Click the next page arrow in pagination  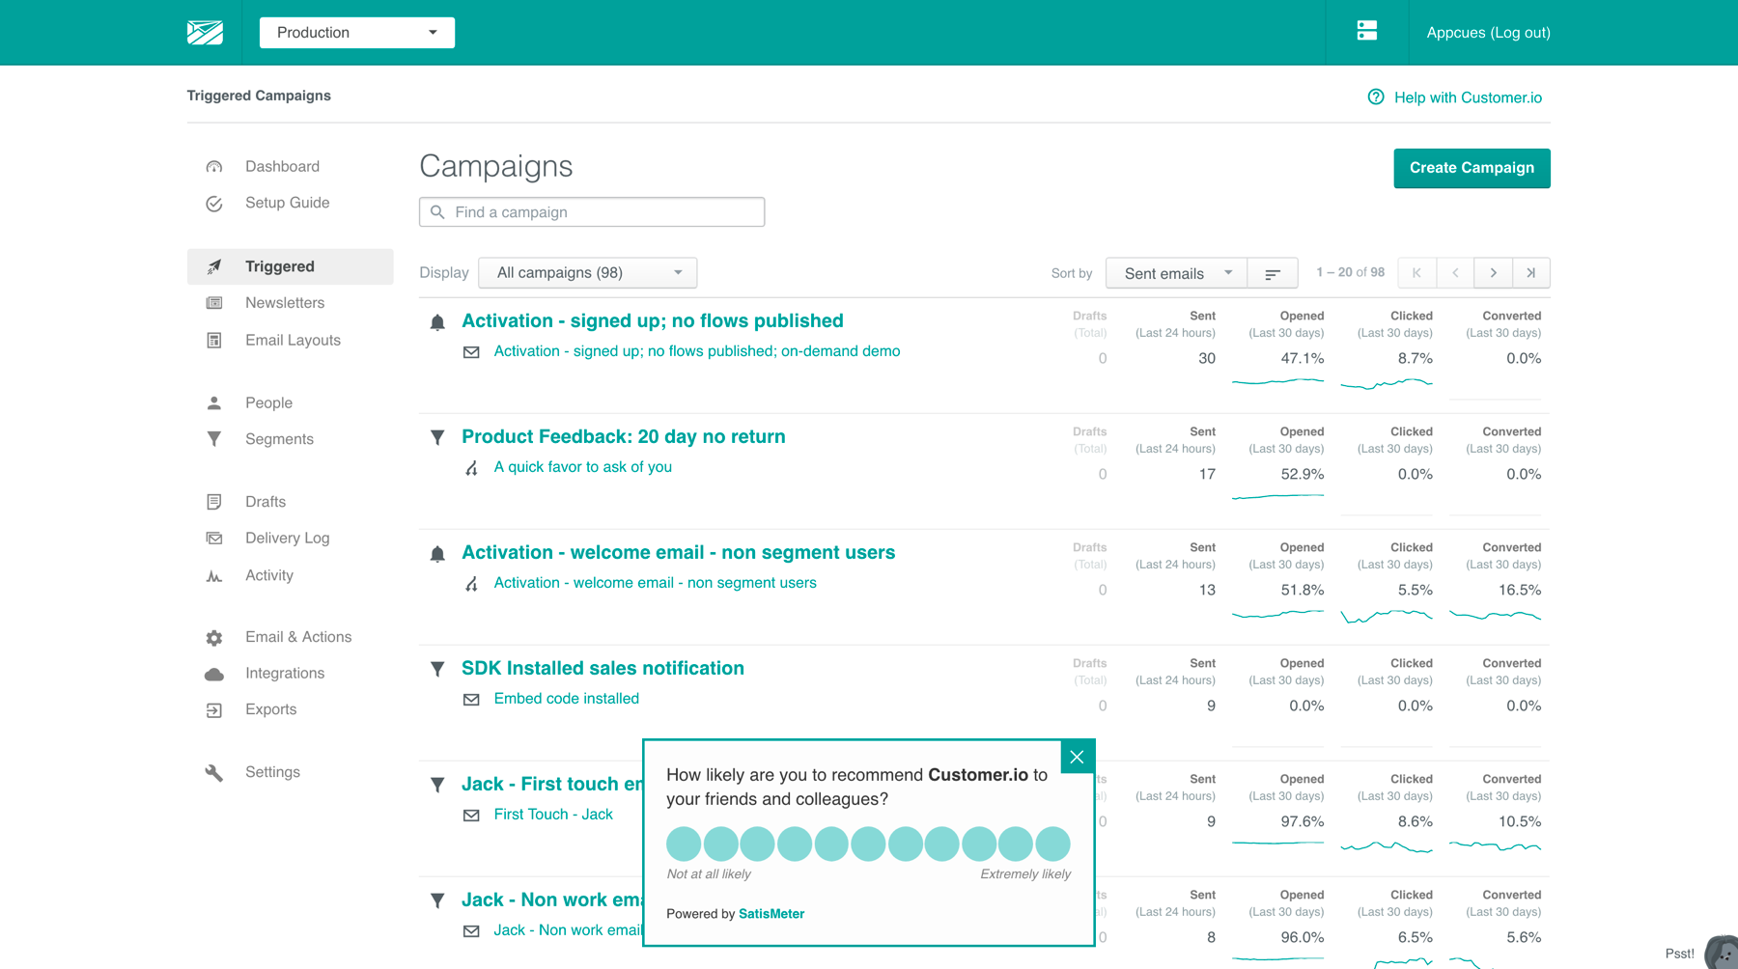[x=1493, y=272]
